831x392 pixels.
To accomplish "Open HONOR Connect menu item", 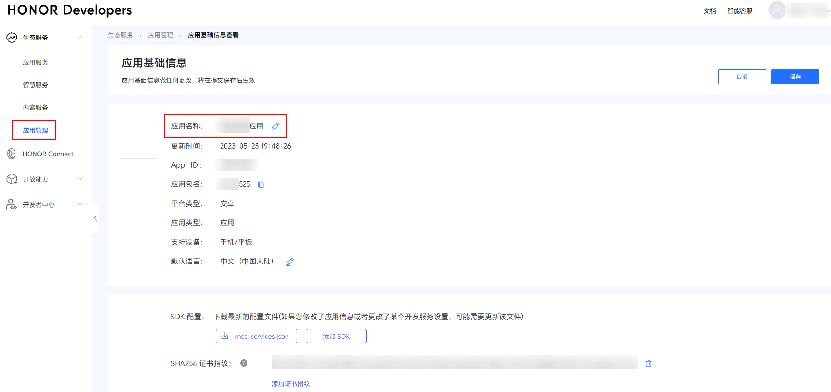I will click(x=48, y=154).
